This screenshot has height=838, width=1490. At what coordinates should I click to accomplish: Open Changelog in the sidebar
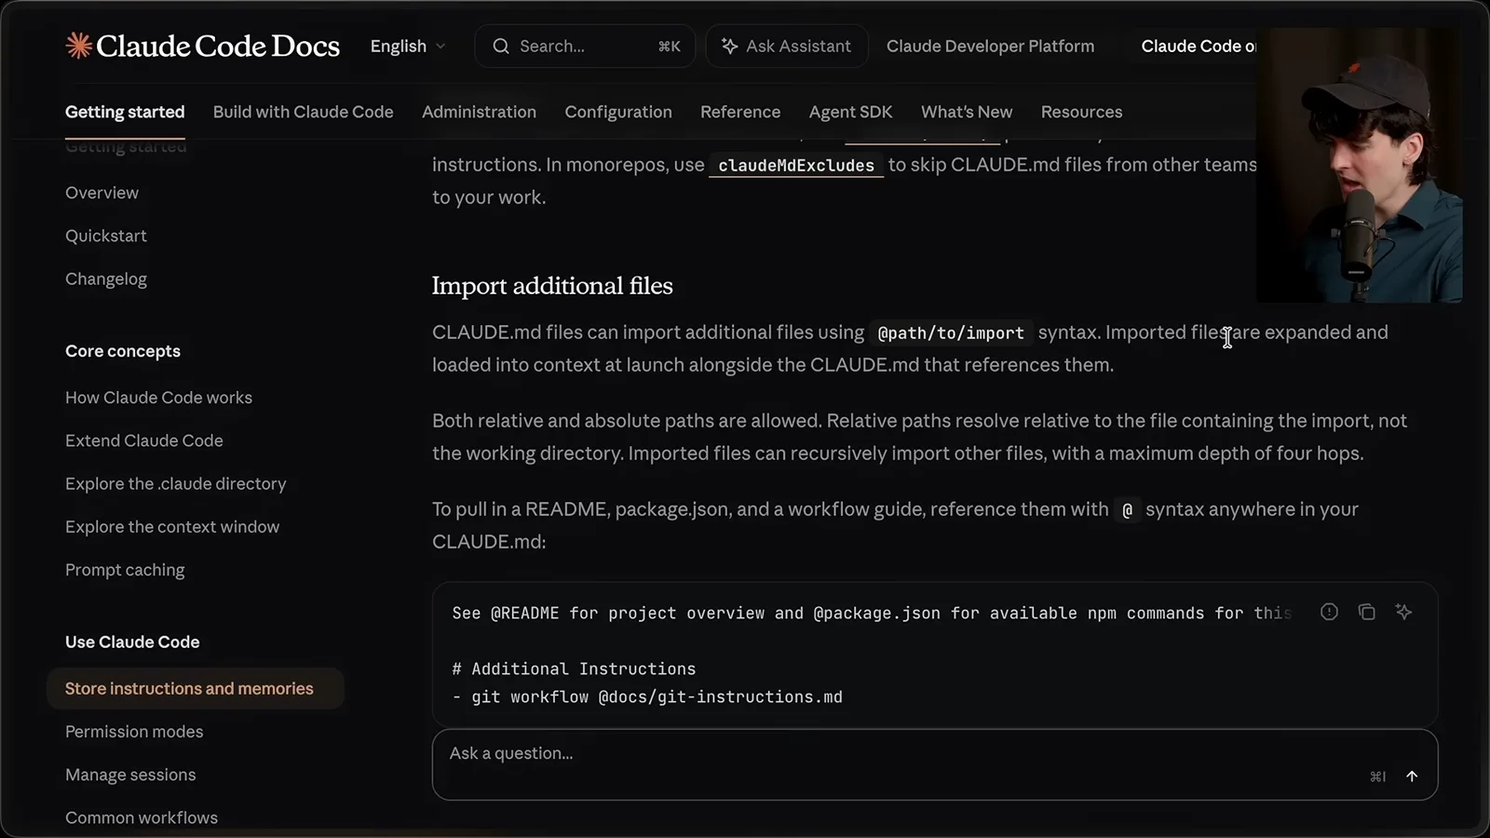[106, 279]
